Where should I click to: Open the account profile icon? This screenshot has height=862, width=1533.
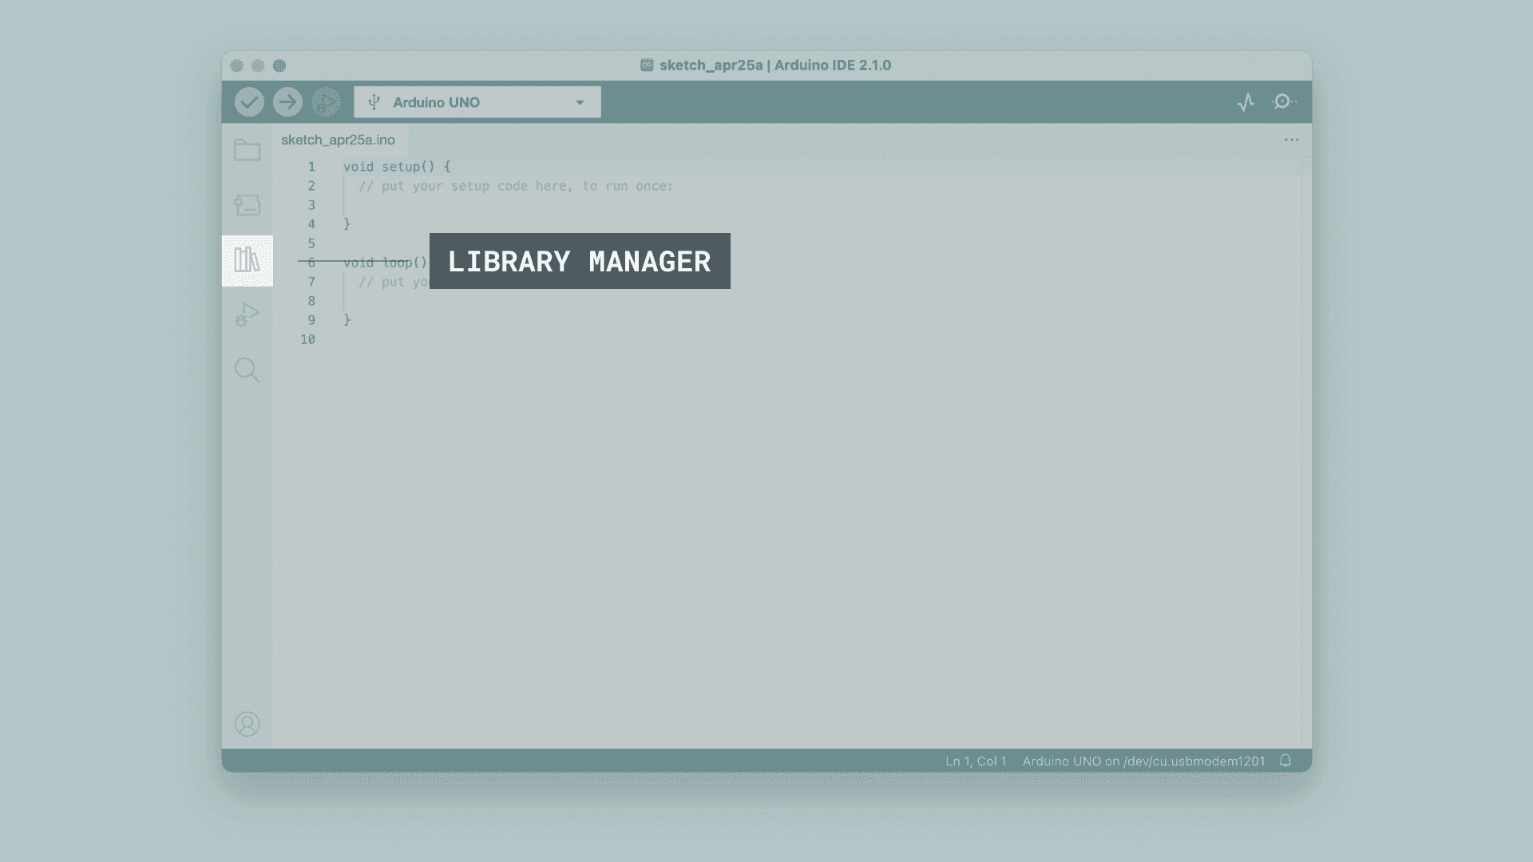click(247, 724)
